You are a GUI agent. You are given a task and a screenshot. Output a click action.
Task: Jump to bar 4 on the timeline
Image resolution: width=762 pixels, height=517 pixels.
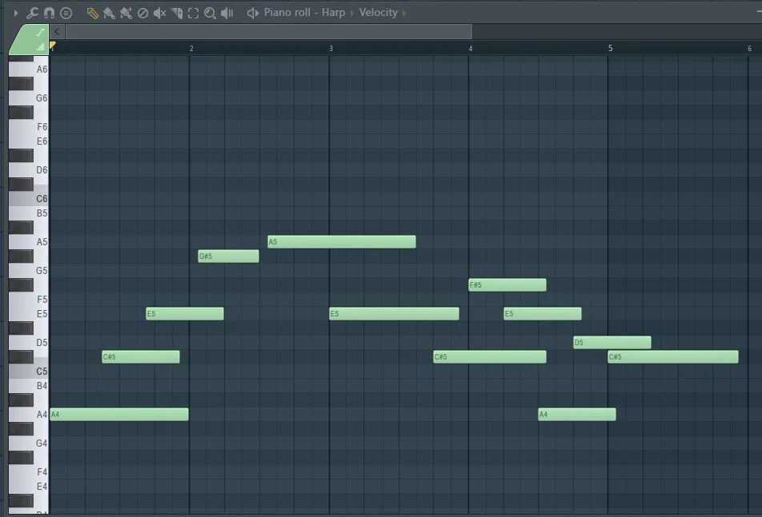coord(471,49)
